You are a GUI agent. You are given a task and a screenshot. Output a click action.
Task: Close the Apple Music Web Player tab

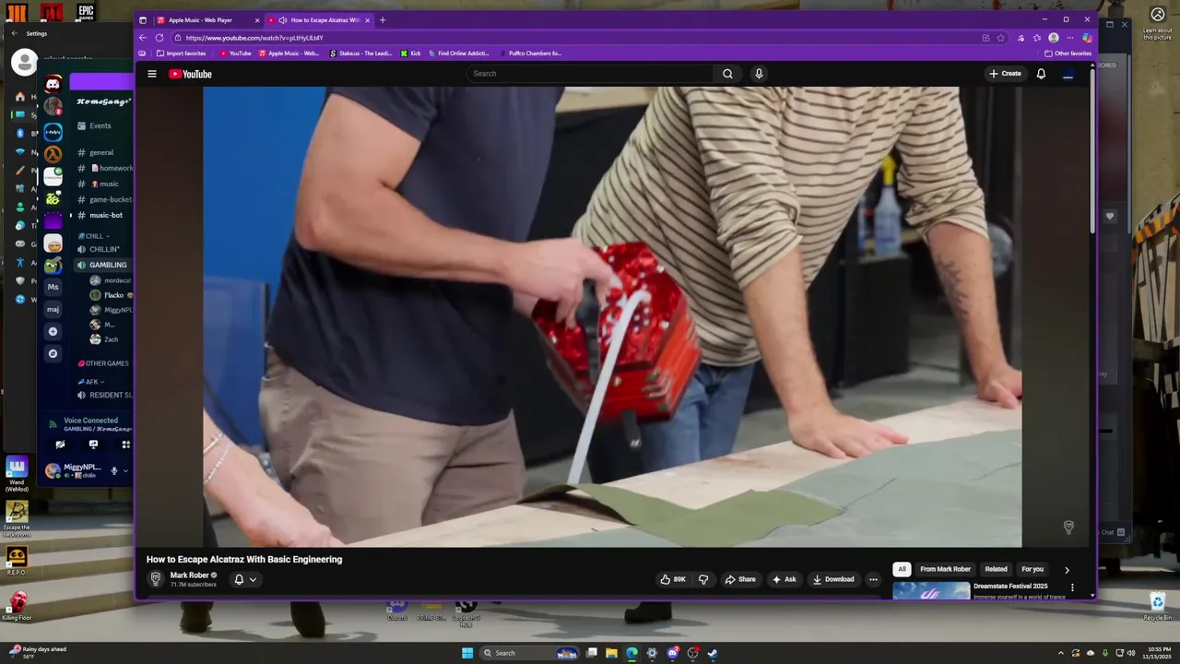(257, 20)
